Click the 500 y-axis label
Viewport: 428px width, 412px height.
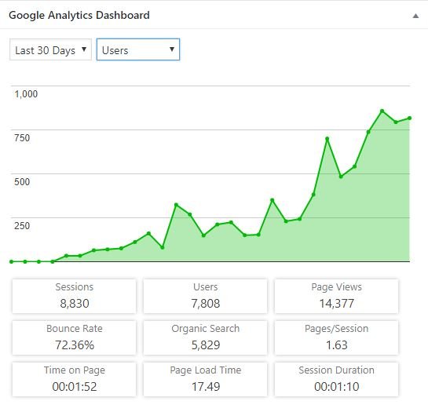[x=22, y=182]
